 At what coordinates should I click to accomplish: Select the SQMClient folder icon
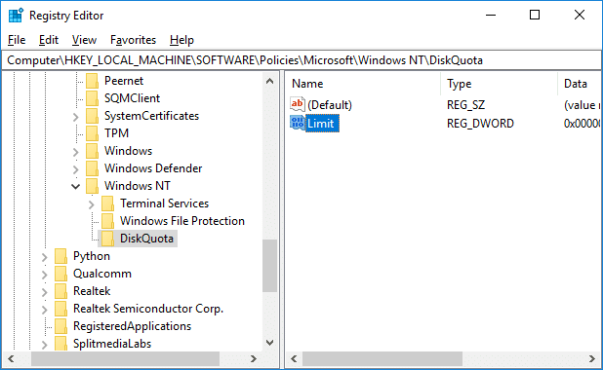(93, 98)
